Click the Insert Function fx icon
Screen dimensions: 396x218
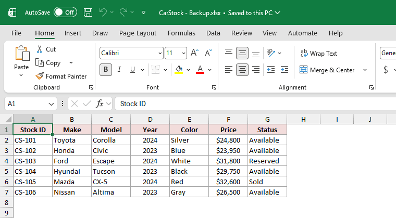[100, 104]
